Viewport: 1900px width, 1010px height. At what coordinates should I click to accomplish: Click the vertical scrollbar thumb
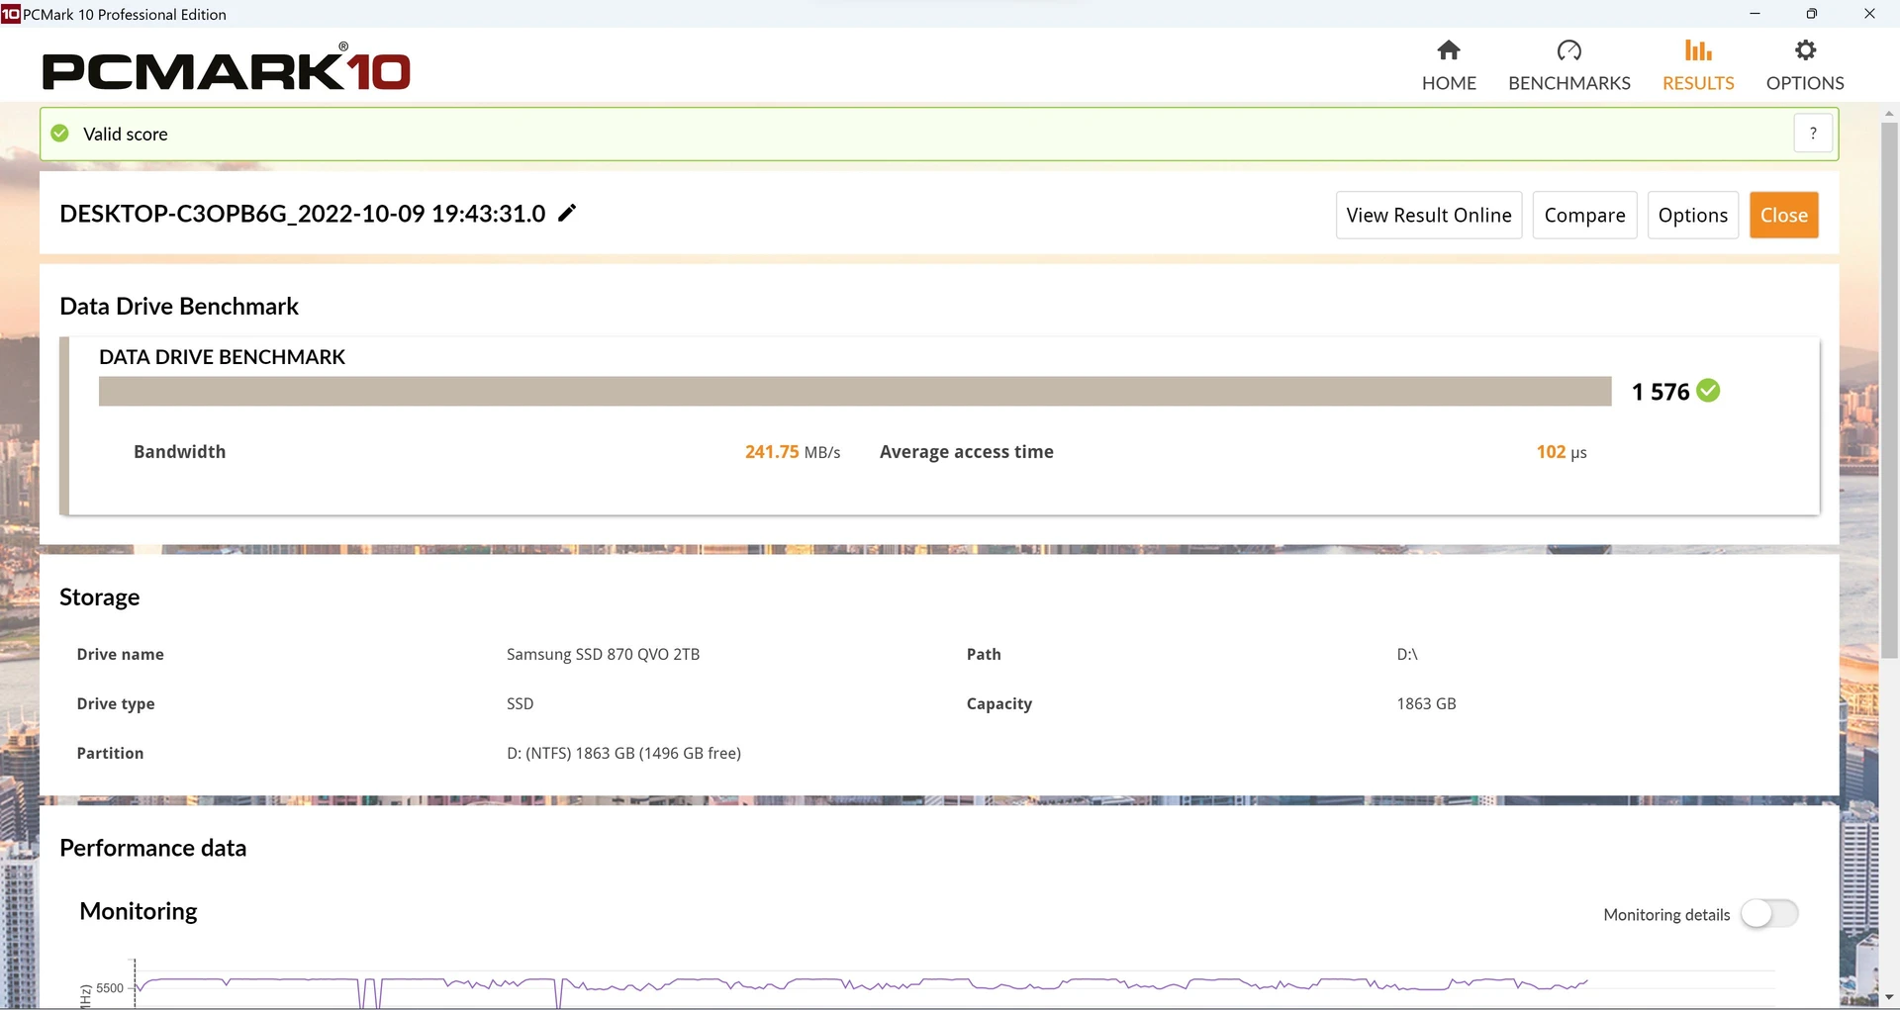coord(1889,391)
